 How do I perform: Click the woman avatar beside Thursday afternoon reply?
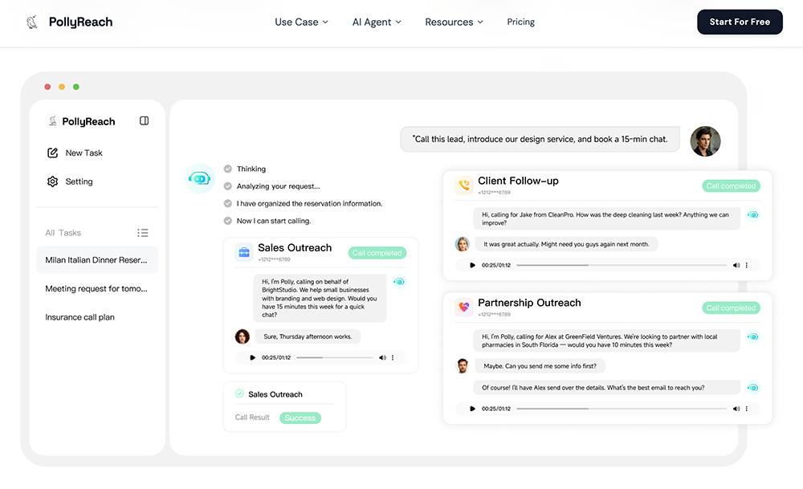pyautogui.click(x=243, y=336)
